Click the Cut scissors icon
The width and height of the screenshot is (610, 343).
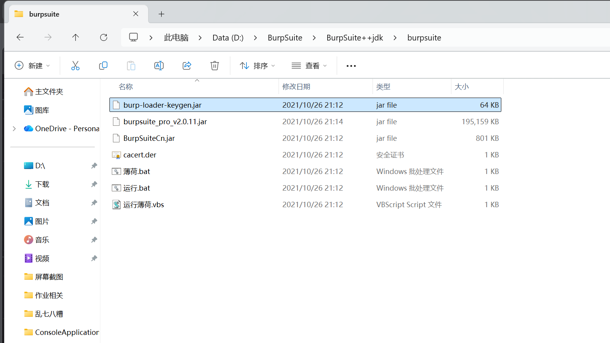pyautogui.click(x=75, y=66)
